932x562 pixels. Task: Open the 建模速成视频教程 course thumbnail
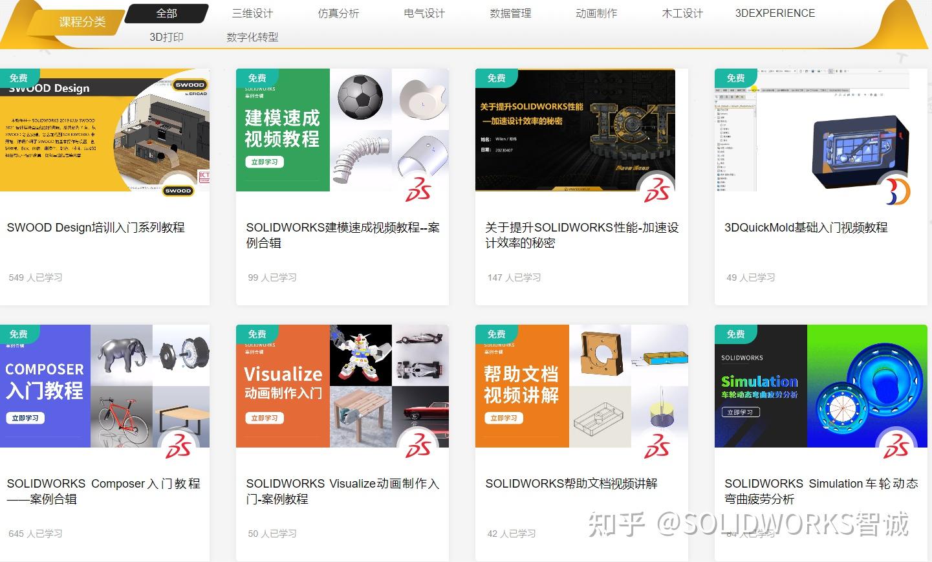point(342,130)
